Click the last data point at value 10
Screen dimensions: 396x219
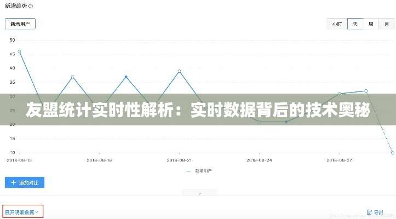[393, 153]
